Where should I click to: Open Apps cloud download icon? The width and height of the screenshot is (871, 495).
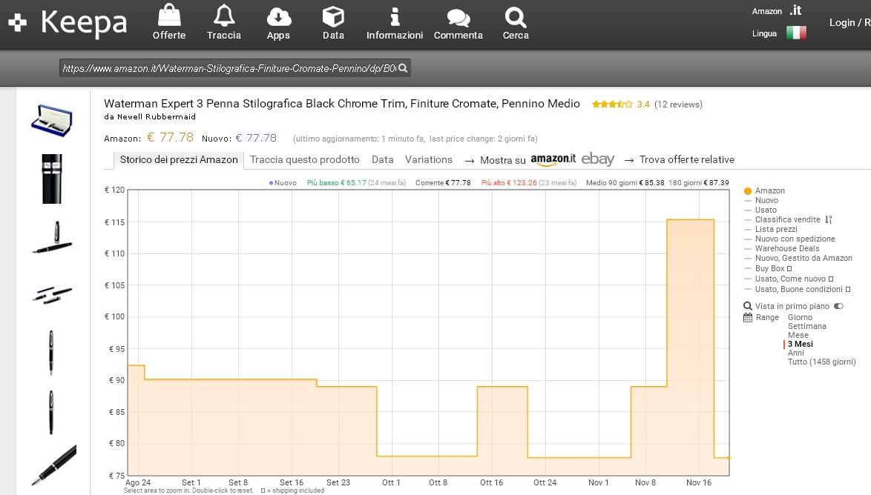278,16
